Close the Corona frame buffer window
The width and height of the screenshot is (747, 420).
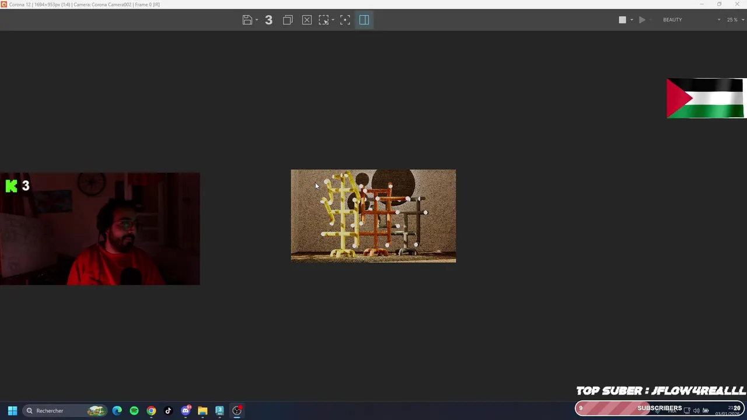tap(737, 4)
